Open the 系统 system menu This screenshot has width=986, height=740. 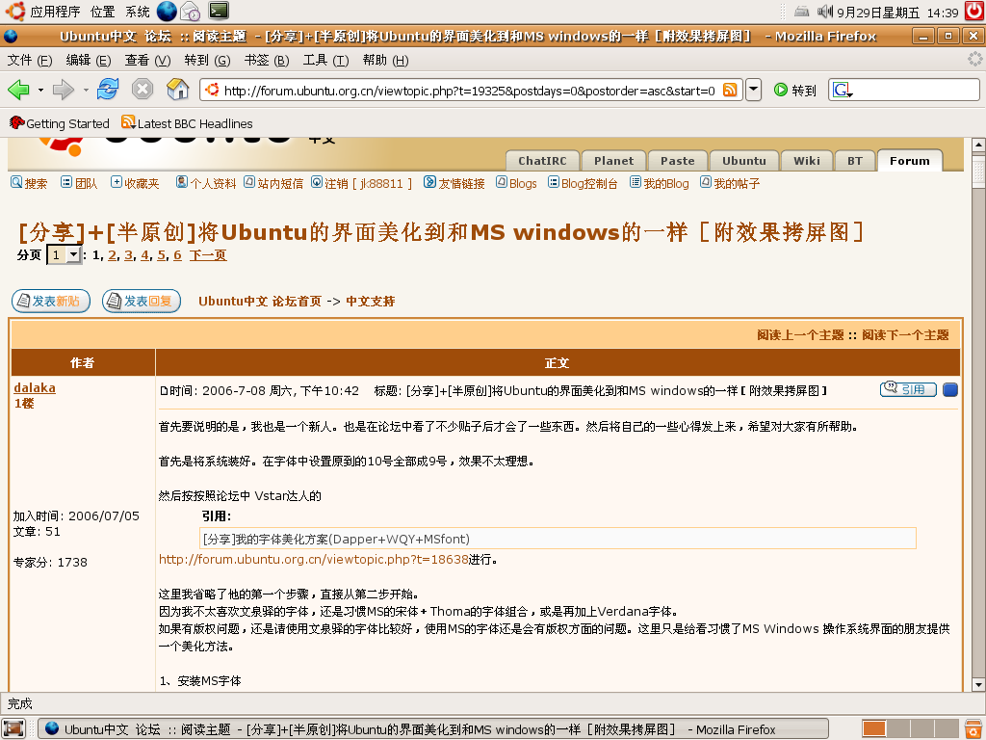(138, 12)
